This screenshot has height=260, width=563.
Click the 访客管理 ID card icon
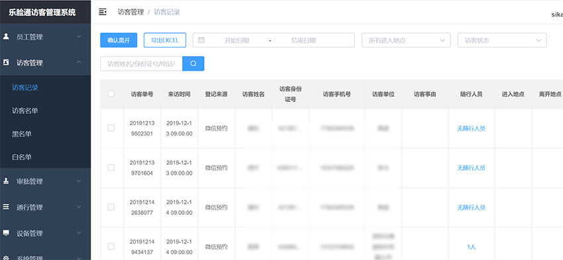tap(6, 62)
